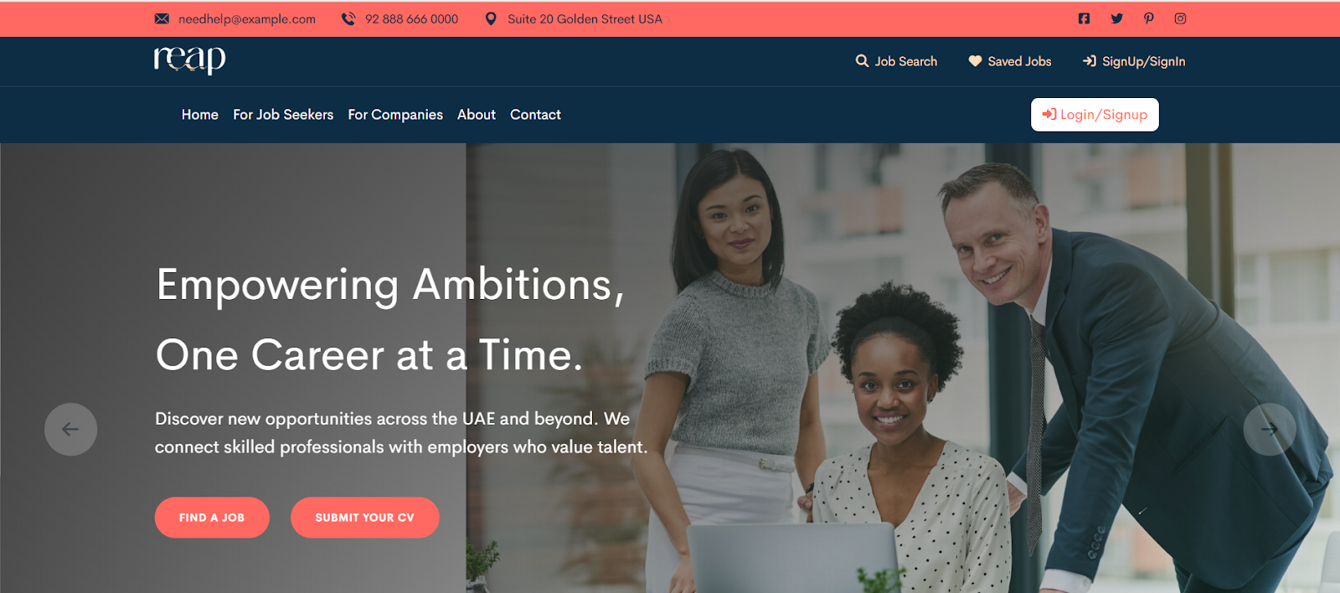Image resolution: width=1340 pixels, height=593 pixels.
Task: Click the FIND A JOB button
Action: (x=212, y=518)
